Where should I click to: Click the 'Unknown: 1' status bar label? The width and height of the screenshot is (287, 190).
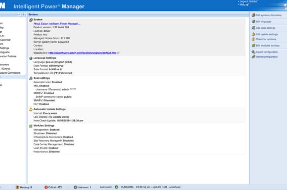click(x=84, y=187)
